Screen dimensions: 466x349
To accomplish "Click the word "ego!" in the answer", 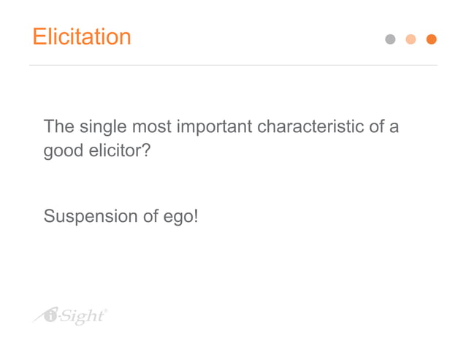I will [x=180, y=218].
